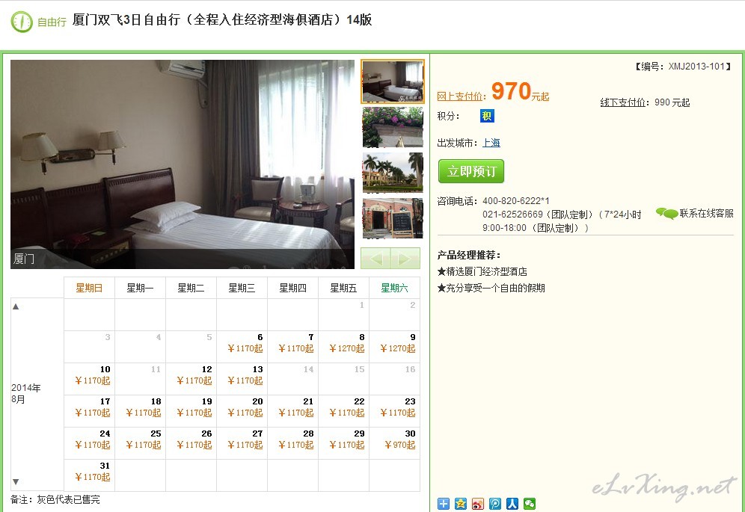This screenshot has width=745, height=512.
Task: View the flower garden thumbnail
Action: 393,127
